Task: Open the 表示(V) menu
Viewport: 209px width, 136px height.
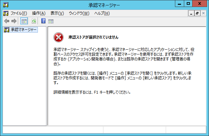Action: point(57,13)
